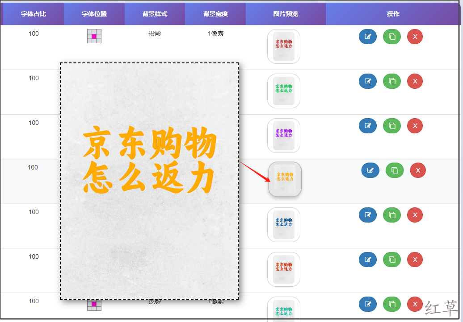The height and width of the screenshot is (322, 463).
Task: Edit the row with green preview text
Action: (368, 81)
